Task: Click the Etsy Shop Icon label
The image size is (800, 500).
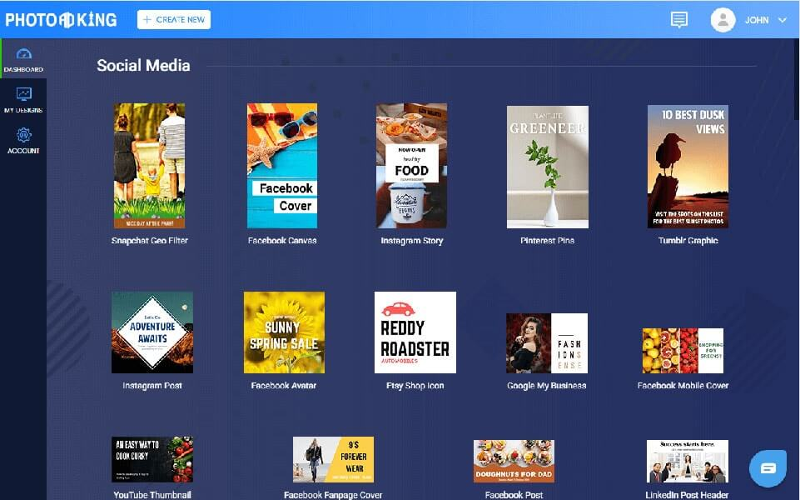Action: click(415, 386)
